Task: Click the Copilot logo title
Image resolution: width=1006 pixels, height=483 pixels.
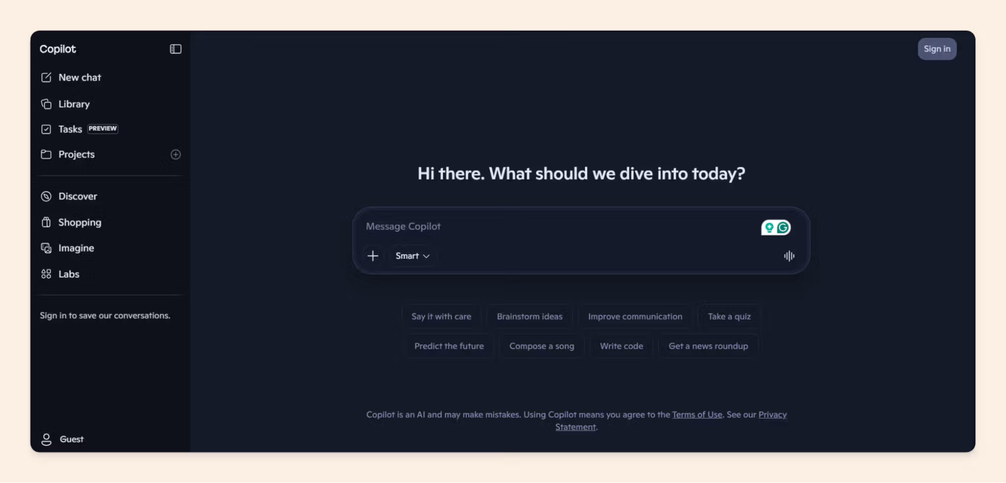Action: click(58, 49)
